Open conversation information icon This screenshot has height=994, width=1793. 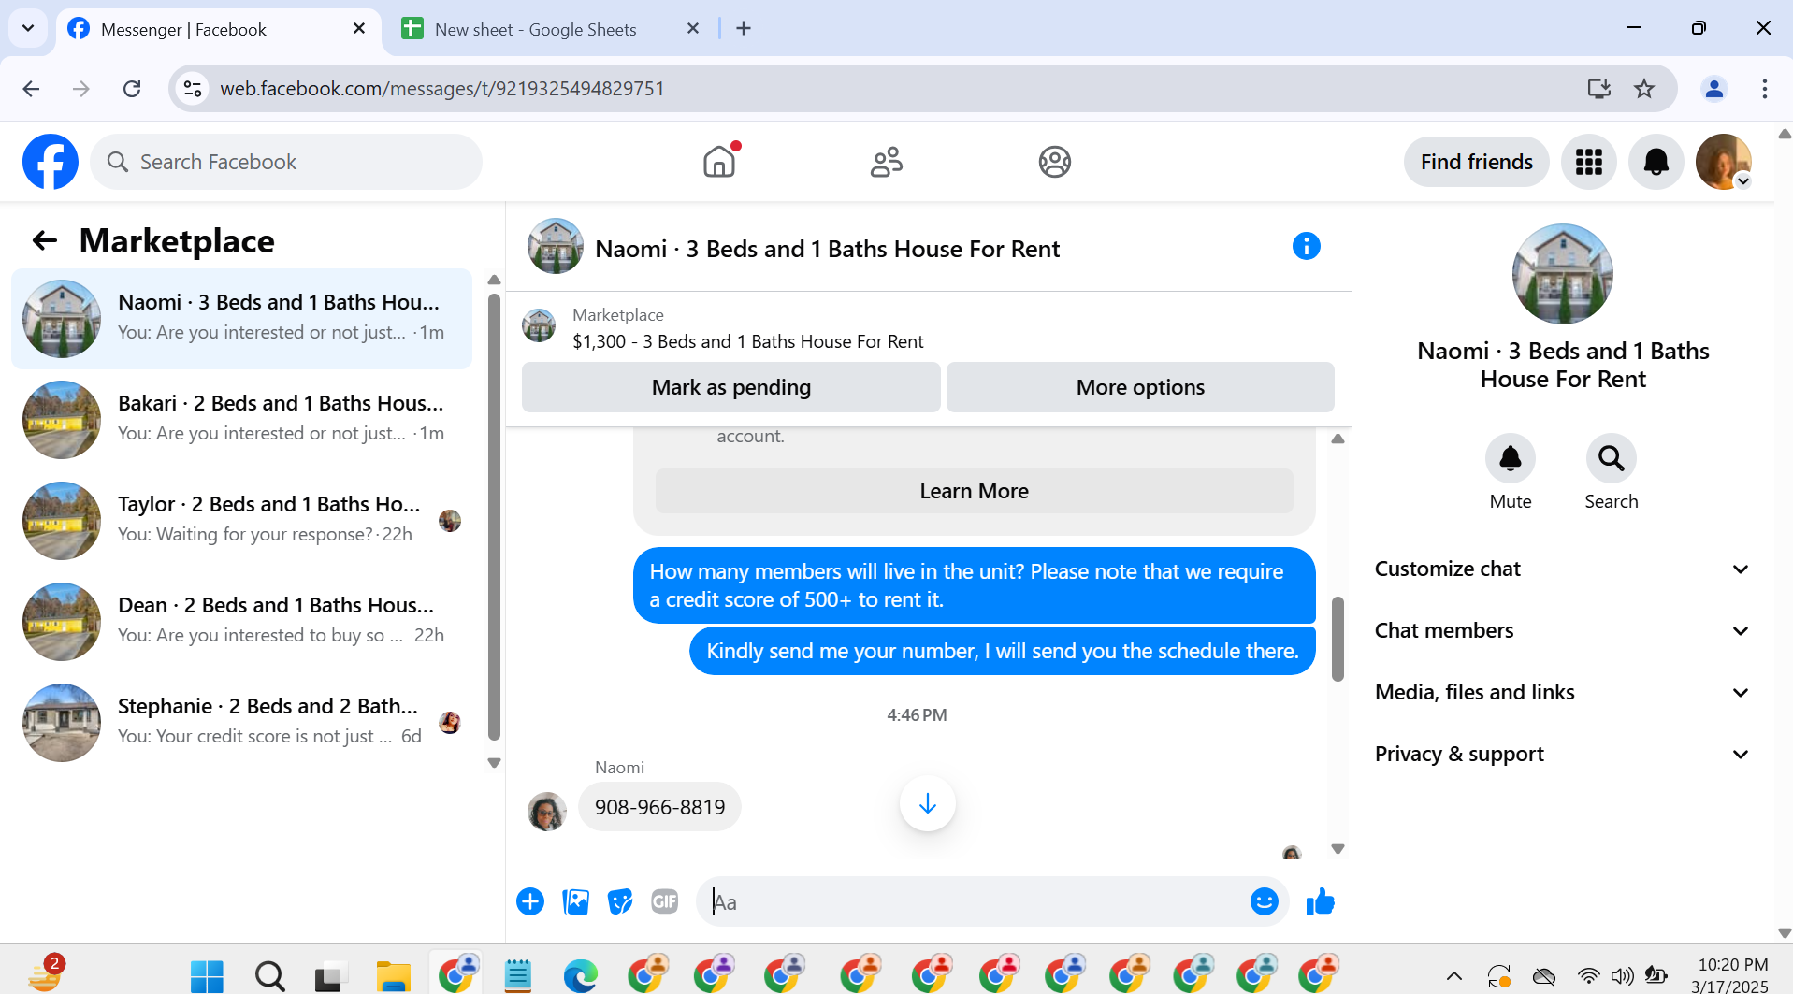tap(1307, 246)
